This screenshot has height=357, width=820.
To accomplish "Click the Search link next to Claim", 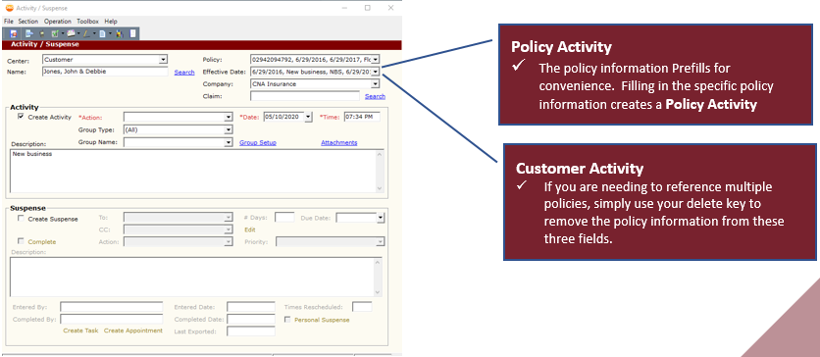I will pos(375,96).
